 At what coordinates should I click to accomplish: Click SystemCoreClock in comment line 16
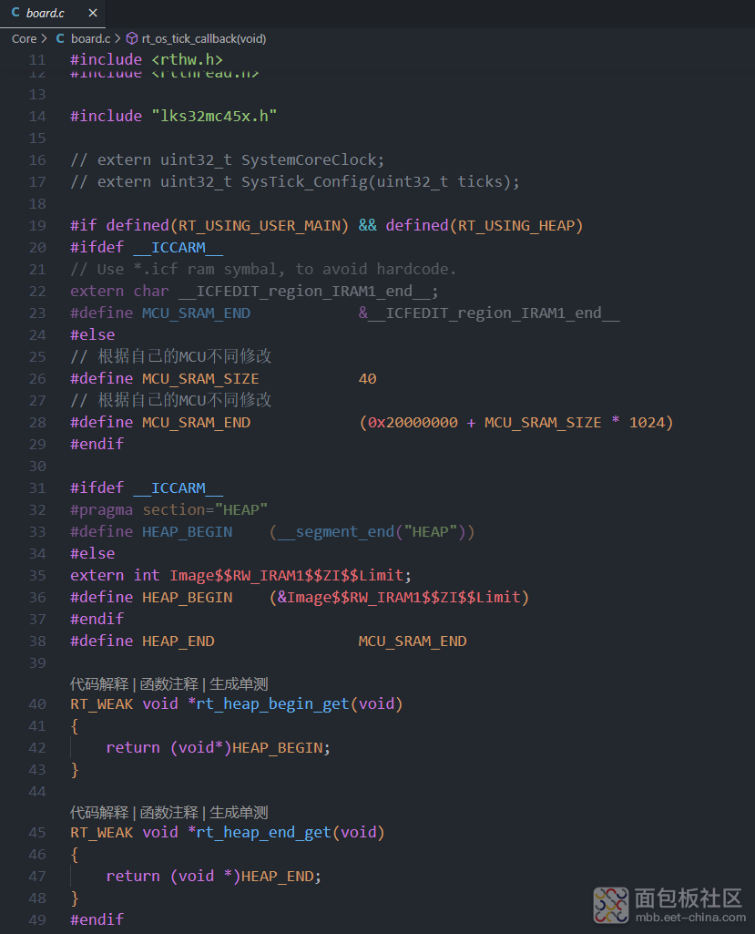309,160
